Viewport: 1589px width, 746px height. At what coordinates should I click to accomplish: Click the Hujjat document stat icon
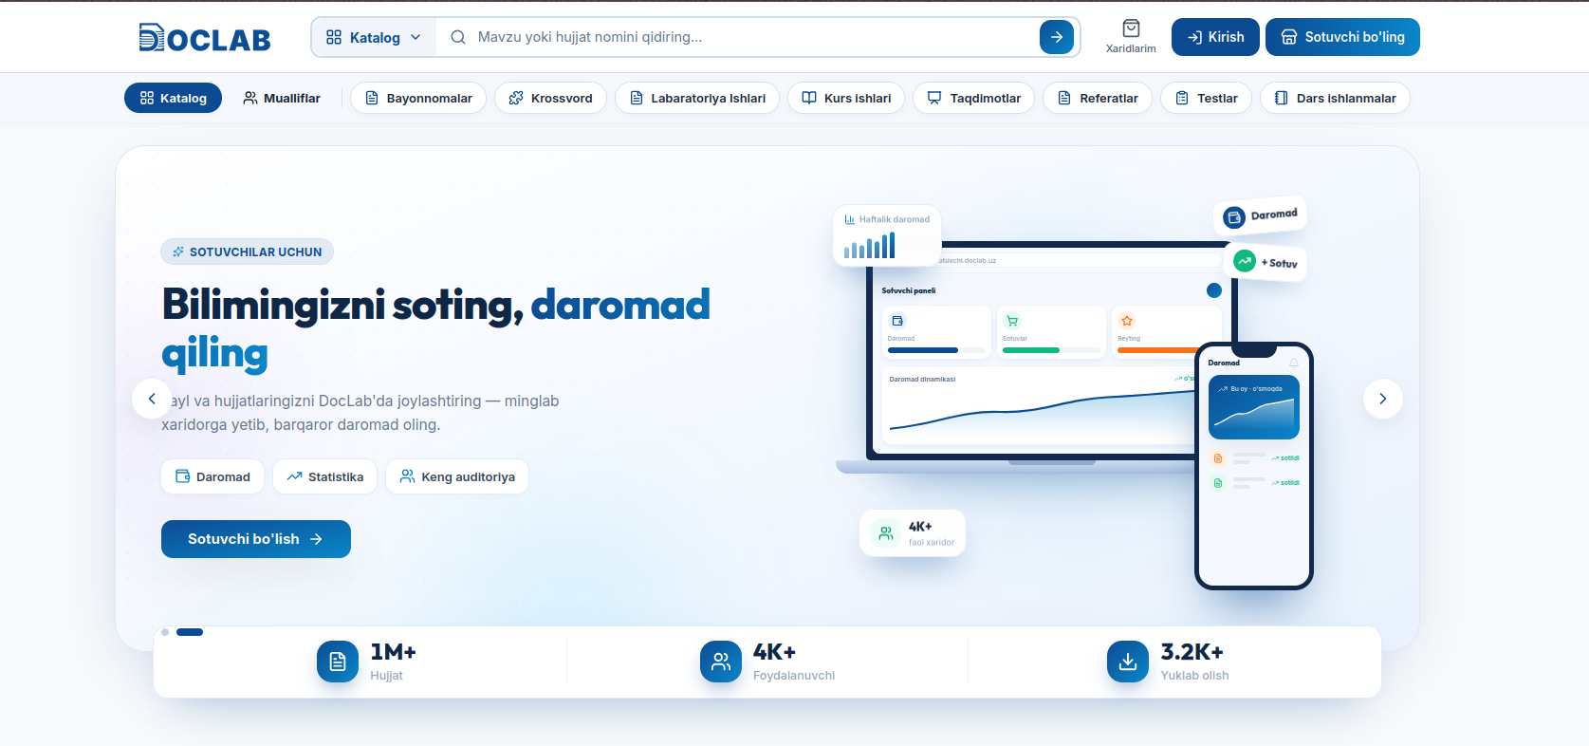pos(338,662)
